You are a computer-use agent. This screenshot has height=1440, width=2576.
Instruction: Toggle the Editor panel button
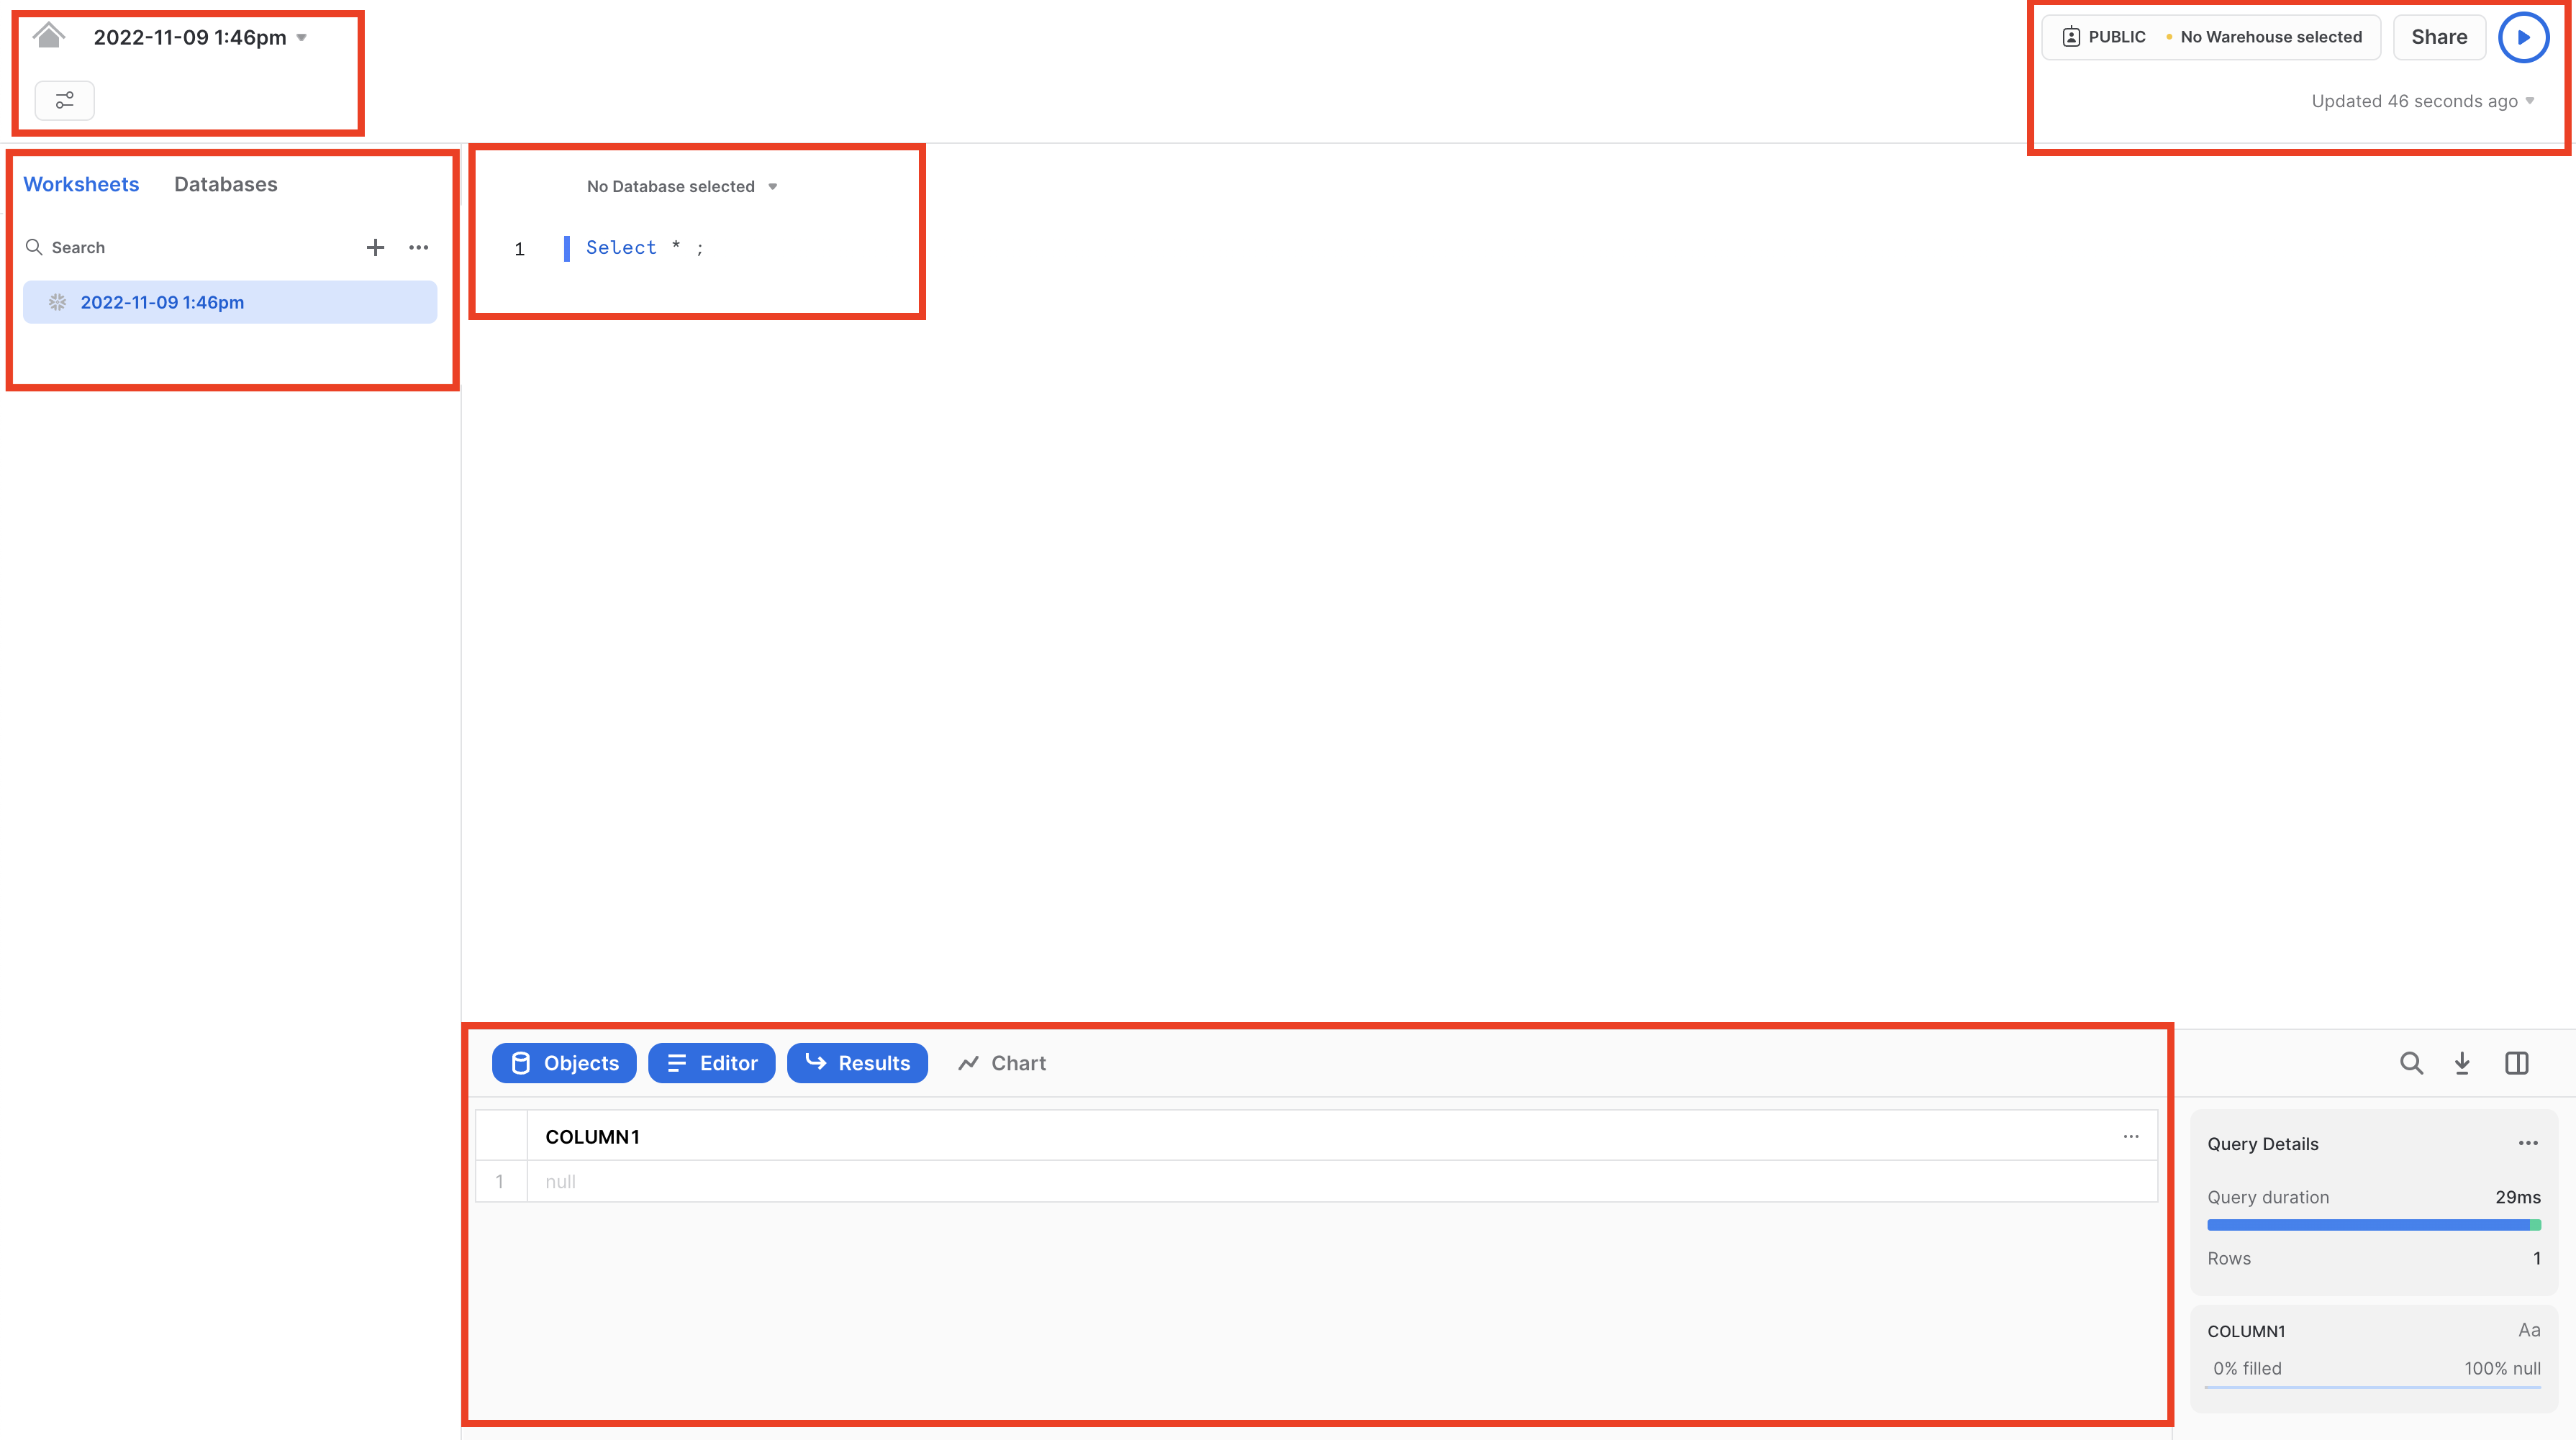click(x=711, y=1062)
